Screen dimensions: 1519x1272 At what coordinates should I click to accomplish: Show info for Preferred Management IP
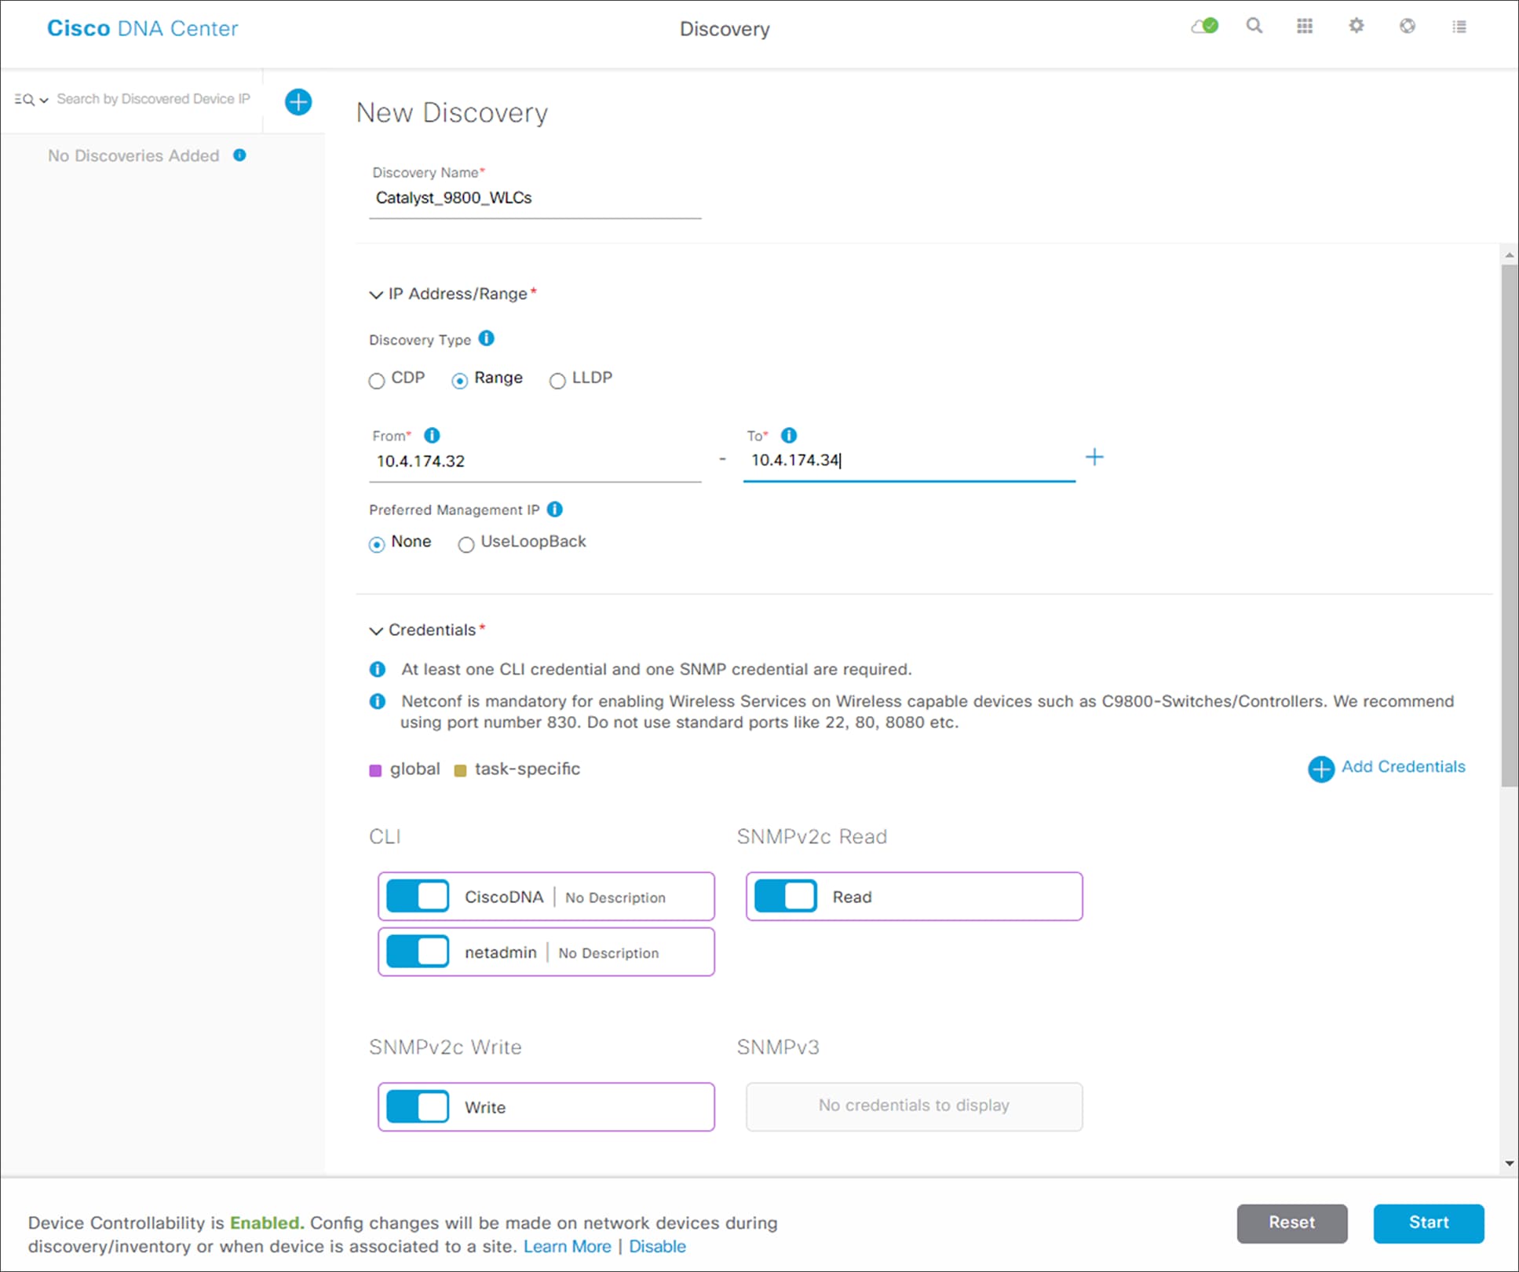(555, 510)
